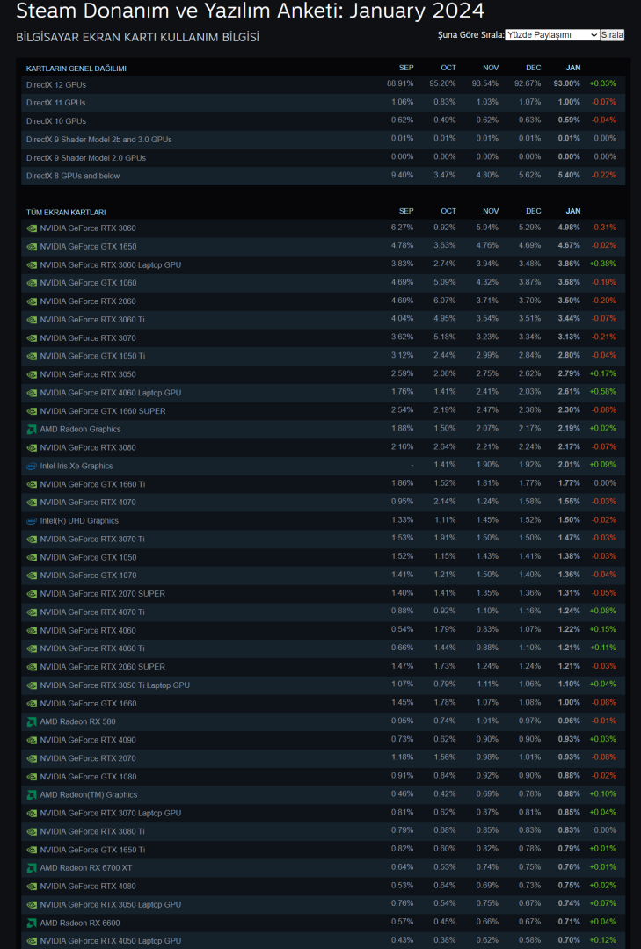The width and height of the screenshot is (641, 949).
Task: Click the NVIDIA GeForce RTX 2070 SUPER name
Action: [x=102, y=594]
